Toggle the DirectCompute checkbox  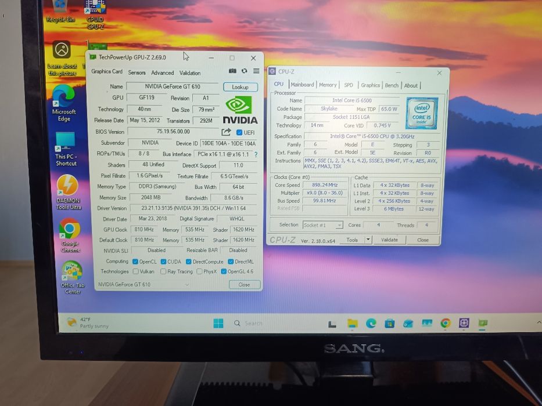[189, 262]
